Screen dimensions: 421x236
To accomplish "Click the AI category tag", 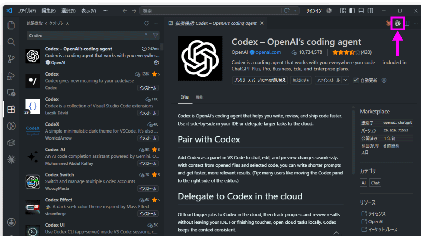I will click(x=363, y=183).
